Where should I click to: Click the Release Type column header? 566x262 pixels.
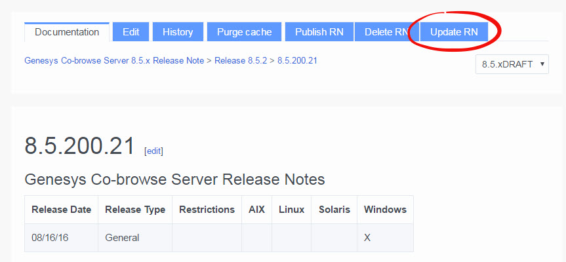[135, 210]
